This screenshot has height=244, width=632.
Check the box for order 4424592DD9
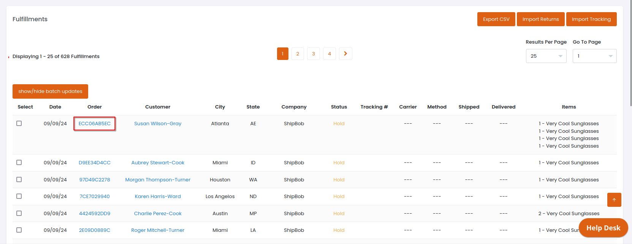coord(19,213)
